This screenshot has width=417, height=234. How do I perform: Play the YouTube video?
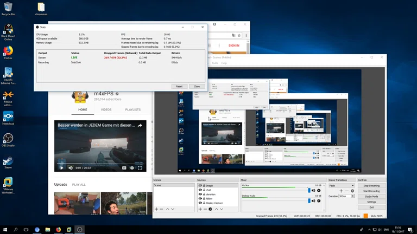61,168
